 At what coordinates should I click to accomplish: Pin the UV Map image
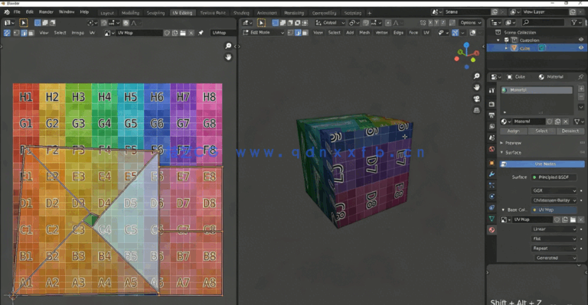pyautogui.click(x=201, y=33)
